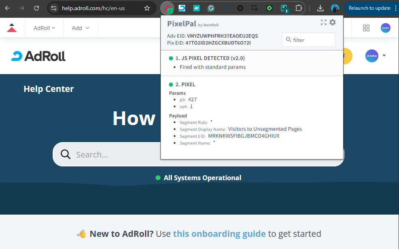Open the app grid icon
Viewport: 399px width, 249px height.
click(366, 28)
